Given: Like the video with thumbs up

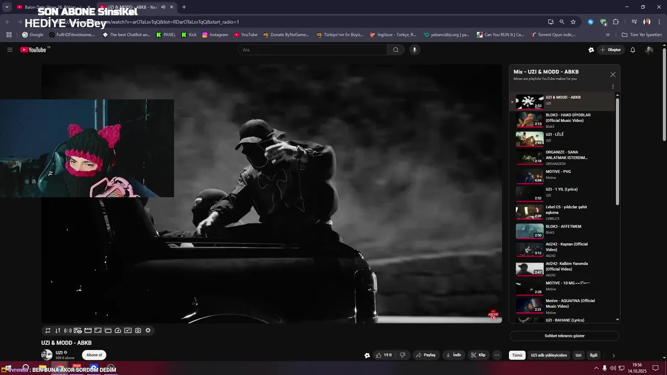Looking at the screenshot, I should pos(384,355).
